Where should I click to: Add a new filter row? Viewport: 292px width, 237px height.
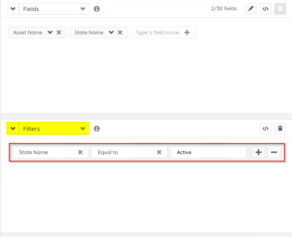click(x=259, y=152)
